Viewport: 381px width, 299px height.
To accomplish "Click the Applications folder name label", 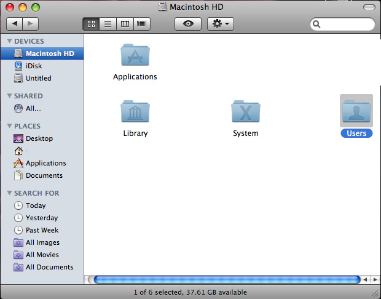I will [135, 77].
